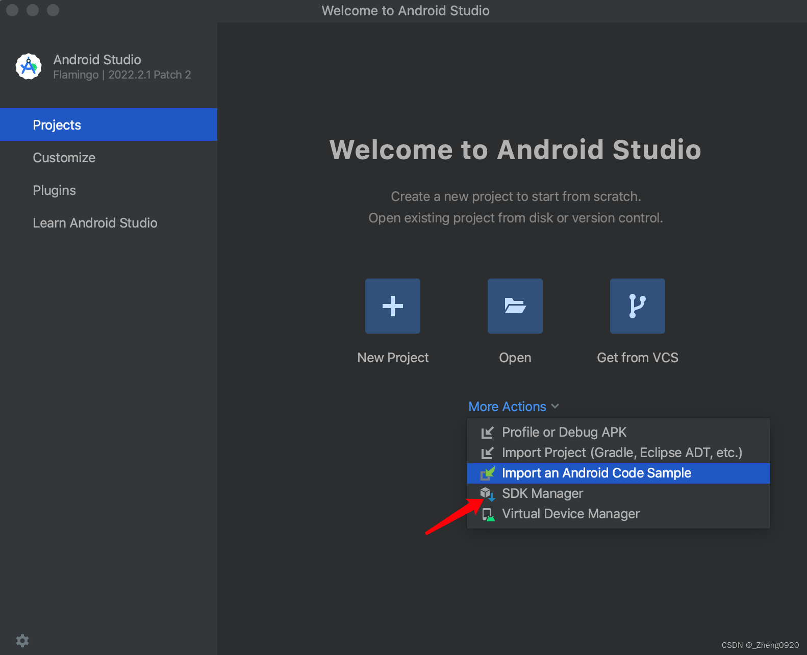Screen dimensions: 807x655
Task: Close the window with red button
Action: click(x=12, y=10)
